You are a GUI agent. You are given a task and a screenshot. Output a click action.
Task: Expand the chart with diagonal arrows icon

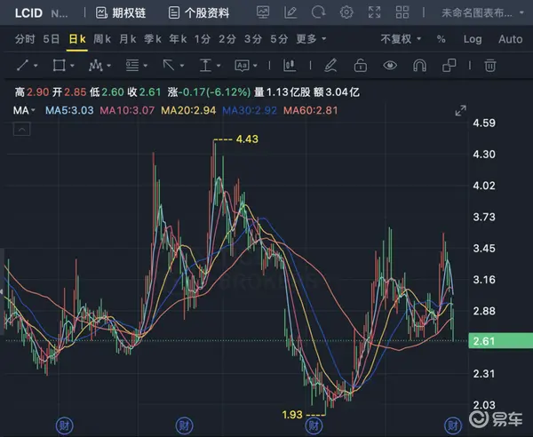click(460, 110)
